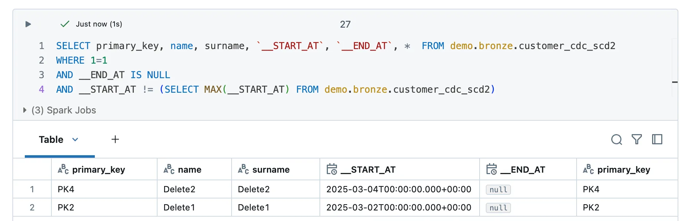Screen dimensions: 682x221
Task: Select row 1 by its row number
Action: [x=32, y=189]
